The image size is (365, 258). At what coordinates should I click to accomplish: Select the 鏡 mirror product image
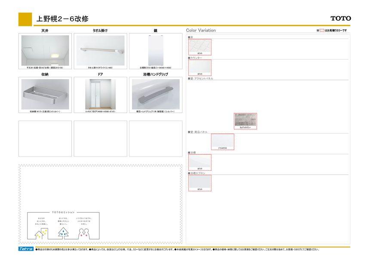[x=156, y=50]
